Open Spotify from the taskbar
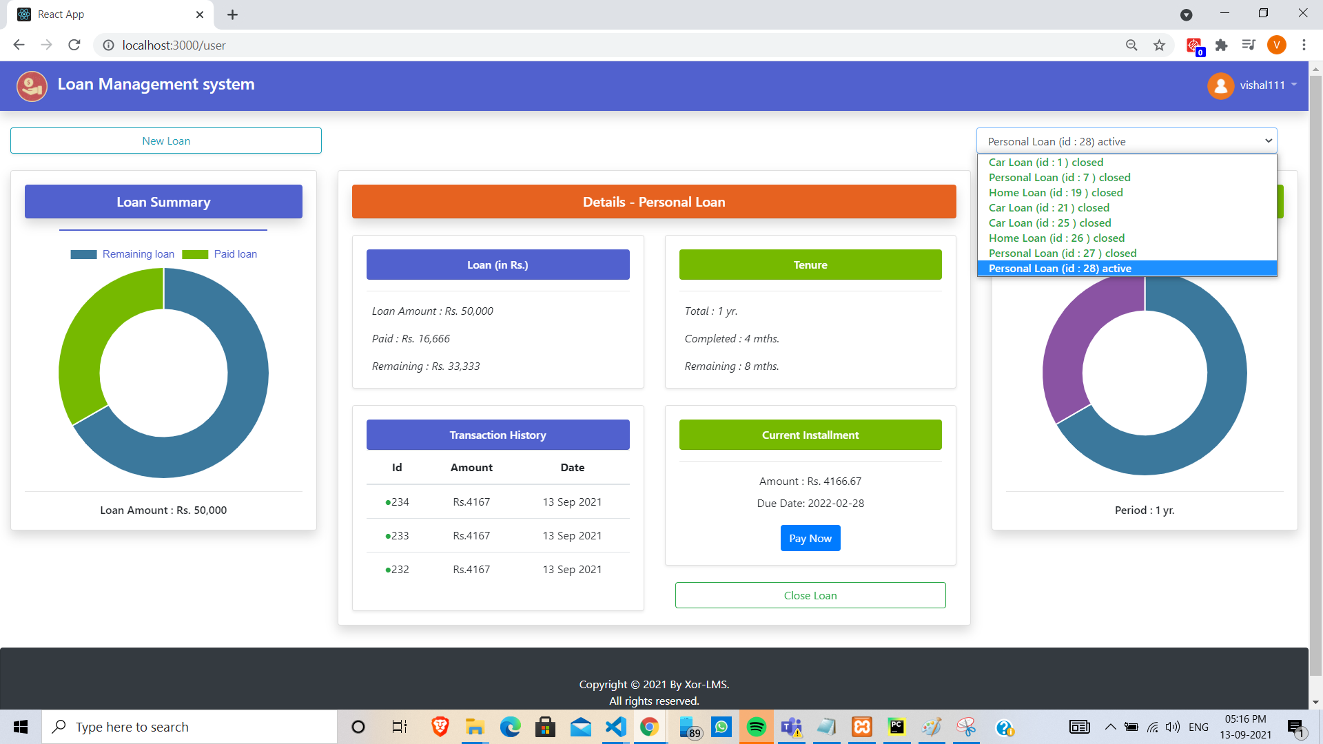Image resolution: width=1323 pixels, height=744 pixels. click(756, 727)
